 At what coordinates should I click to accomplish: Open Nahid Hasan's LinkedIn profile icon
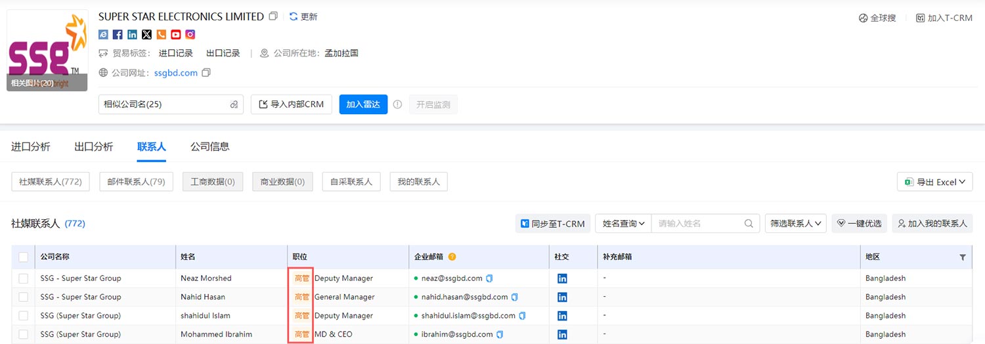pos(562,297)
